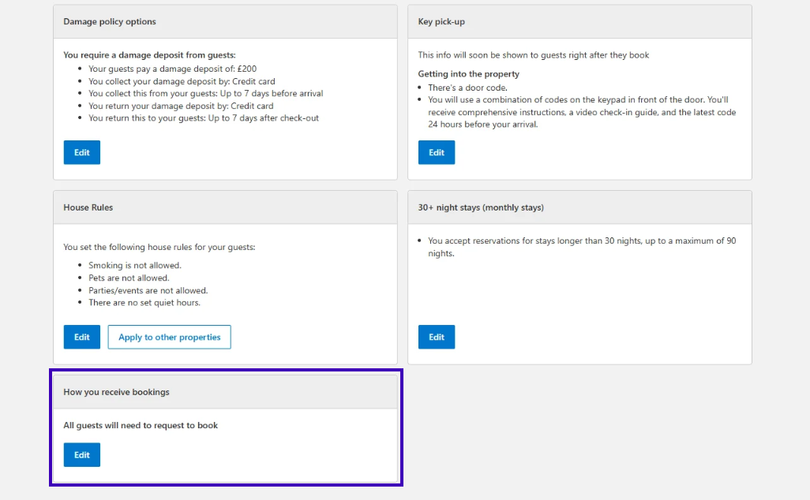
Task: Edit the Damage policy options
Action: pyautogui.click(x=82, y=152)
